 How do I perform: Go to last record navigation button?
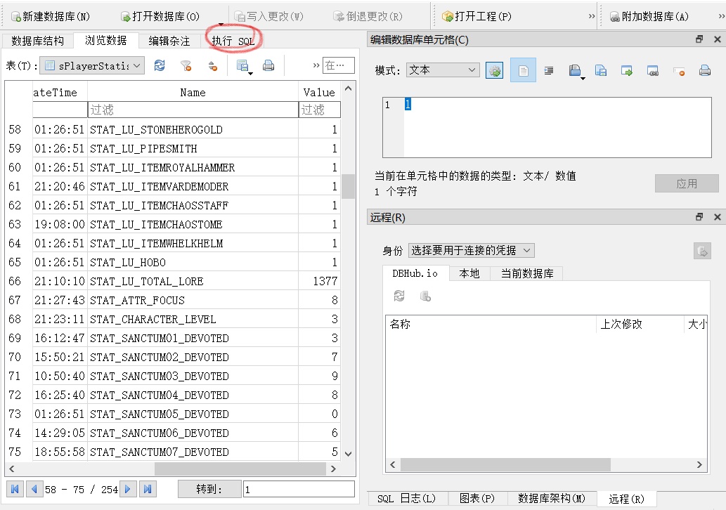[x=148, y=489]
